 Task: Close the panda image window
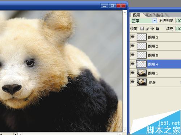[121, 6]
